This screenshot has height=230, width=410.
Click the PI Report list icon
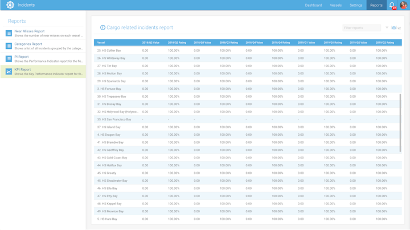tap(9, 59)
